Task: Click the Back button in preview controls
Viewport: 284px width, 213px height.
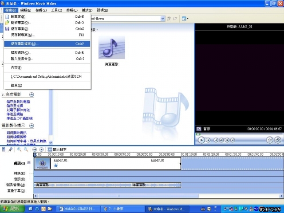Action: [216, 140]
